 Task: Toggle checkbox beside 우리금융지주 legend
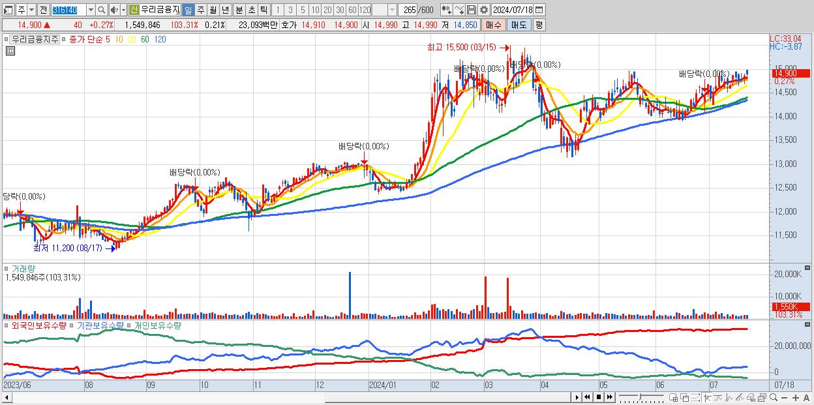click(x=7, y=39)
